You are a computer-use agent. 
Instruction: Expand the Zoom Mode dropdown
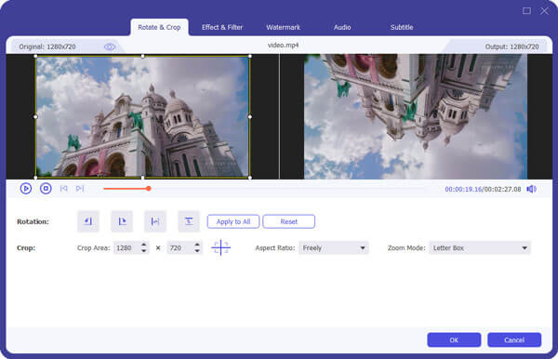point(479,248)
